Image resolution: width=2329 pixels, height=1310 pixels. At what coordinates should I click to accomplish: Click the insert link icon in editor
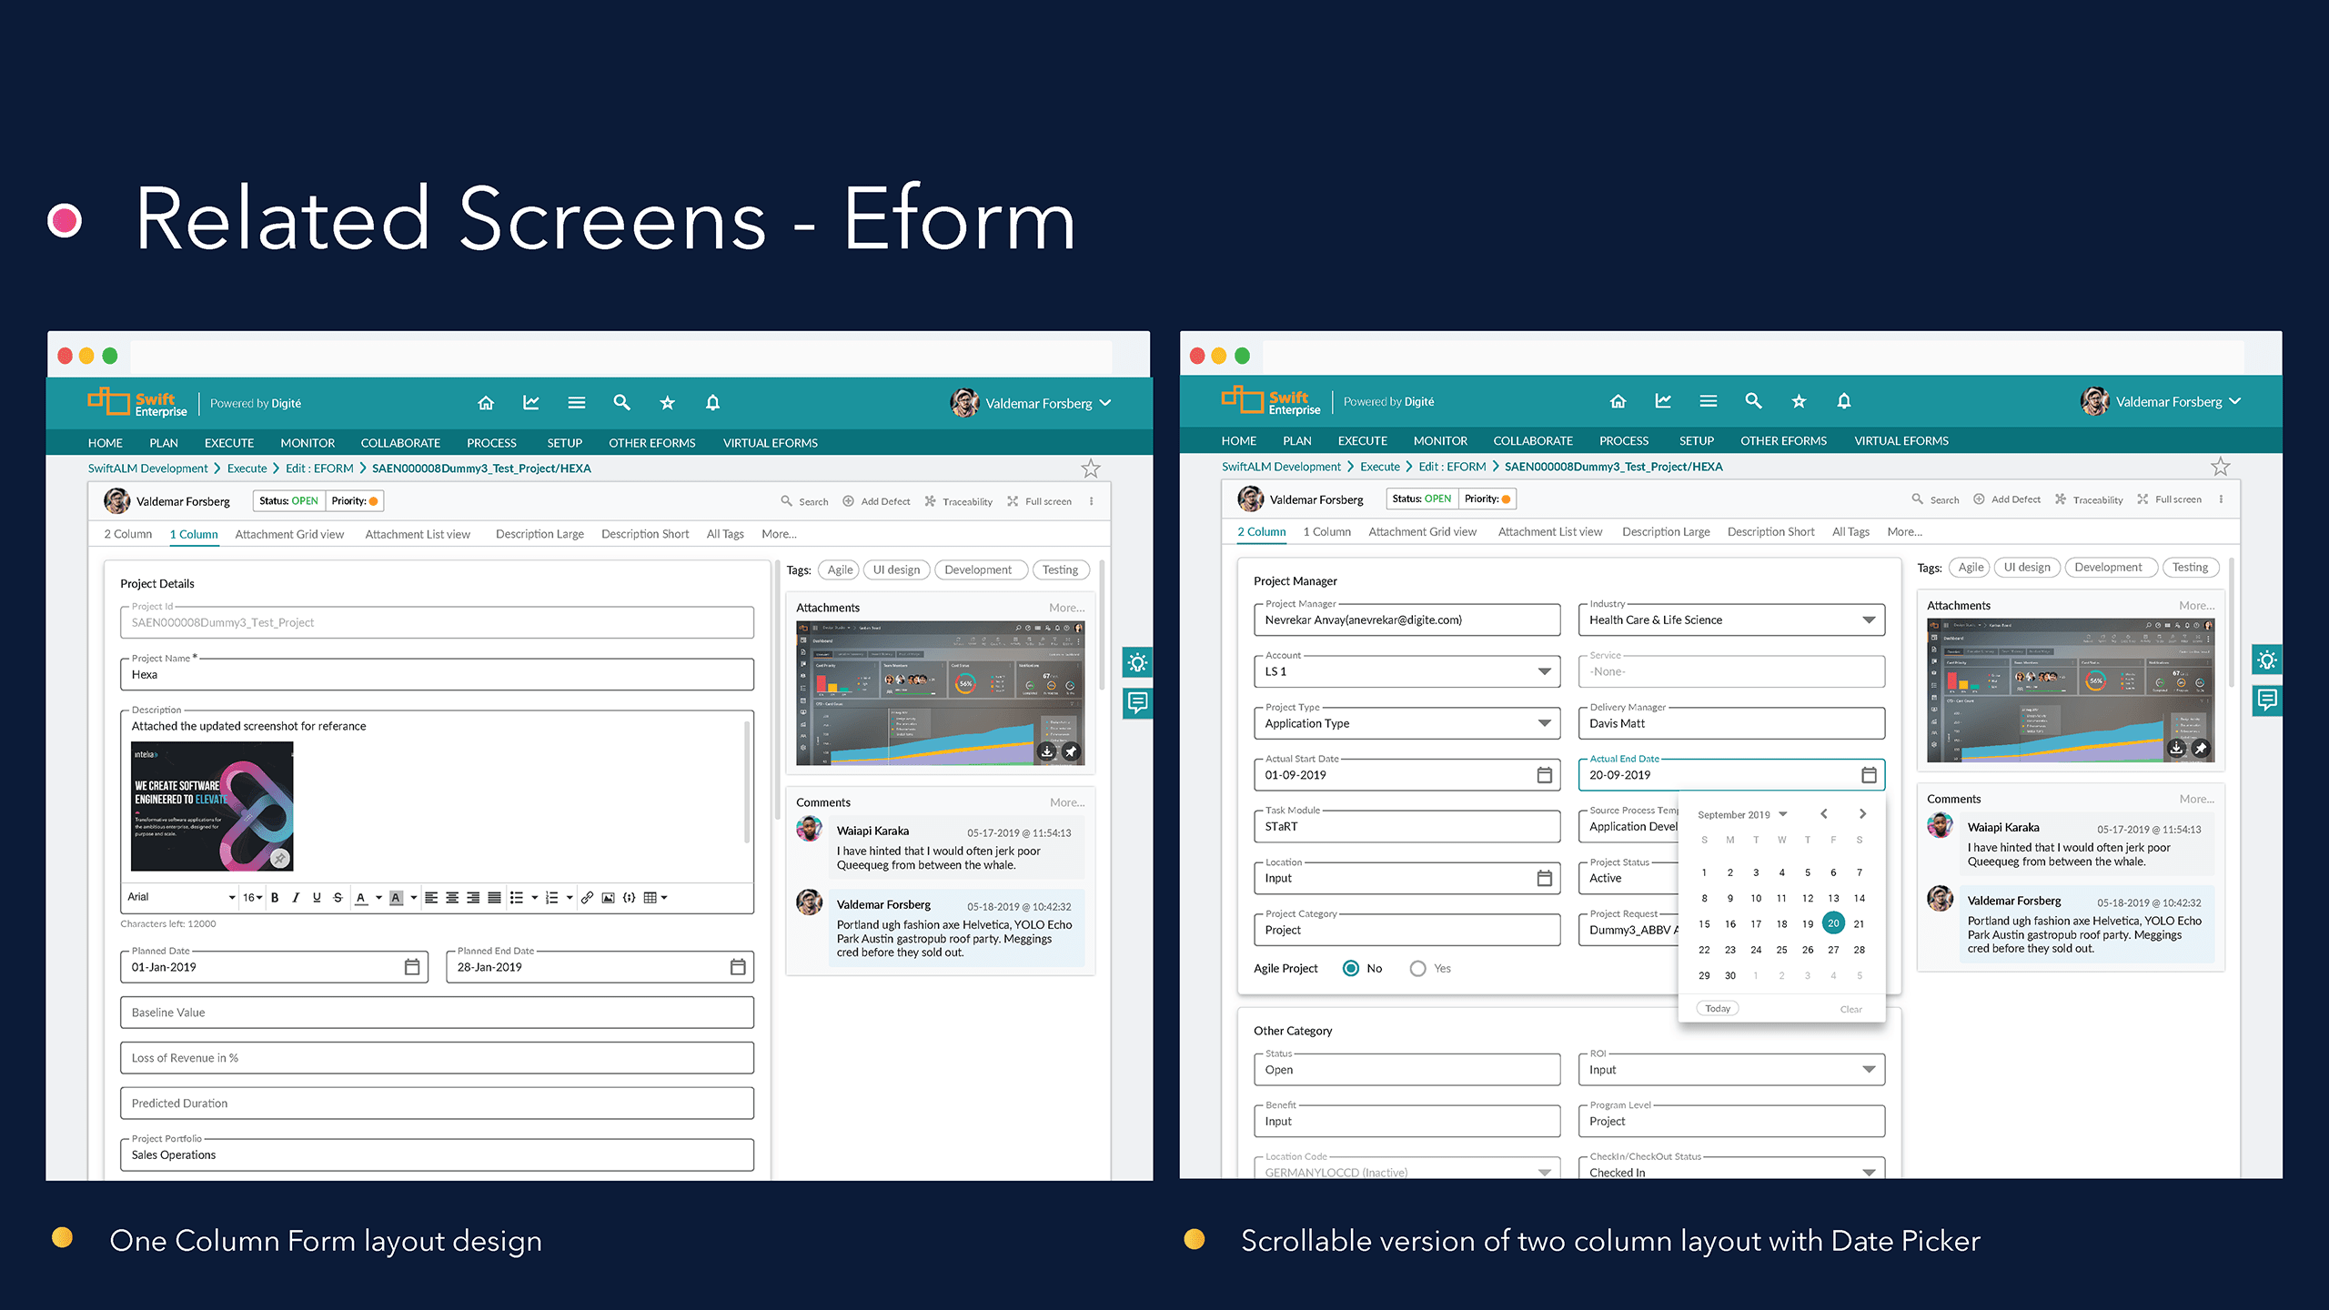pos(587,897)
